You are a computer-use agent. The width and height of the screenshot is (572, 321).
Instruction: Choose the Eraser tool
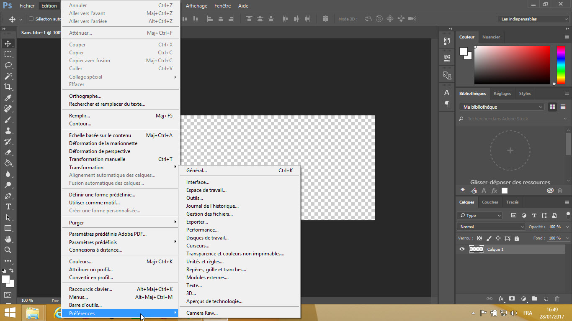(x=8, y=152)
